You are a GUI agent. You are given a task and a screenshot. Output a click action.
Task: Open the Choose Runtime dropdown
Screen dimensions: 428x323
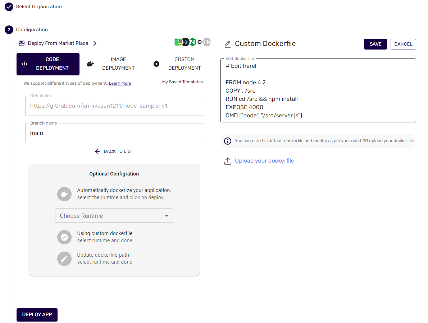pyautogui.click(x=114, y=216)
